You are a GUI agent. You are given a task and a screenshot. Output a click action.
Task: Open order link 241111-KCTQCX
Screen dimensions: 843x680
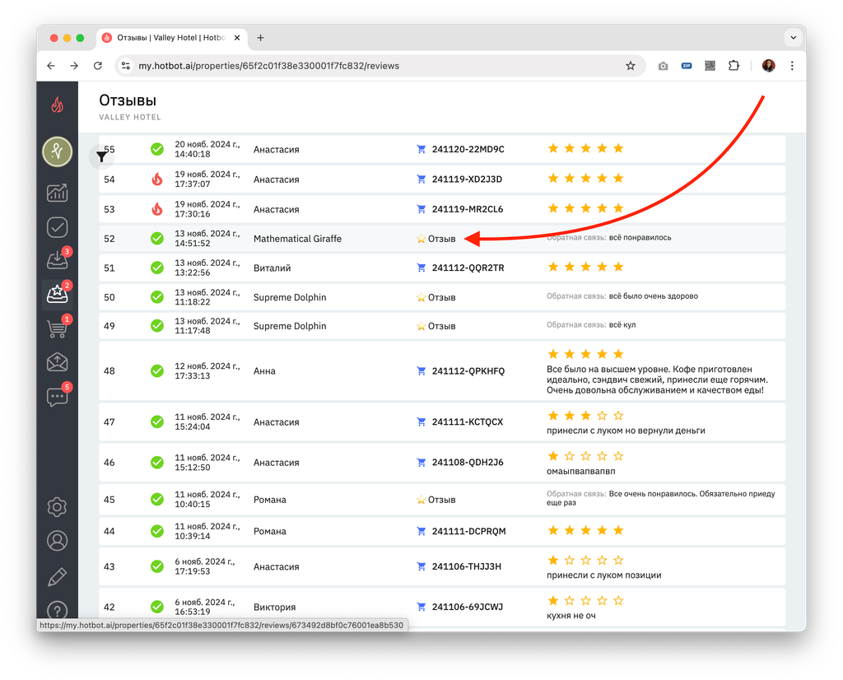pos(468,422)
